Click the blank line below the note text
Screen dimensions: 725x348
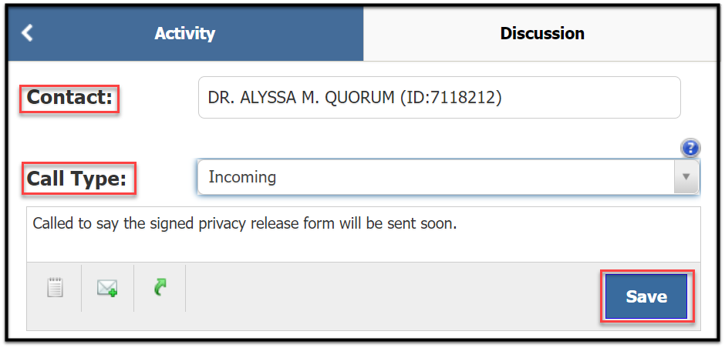(x=363, y=249)
